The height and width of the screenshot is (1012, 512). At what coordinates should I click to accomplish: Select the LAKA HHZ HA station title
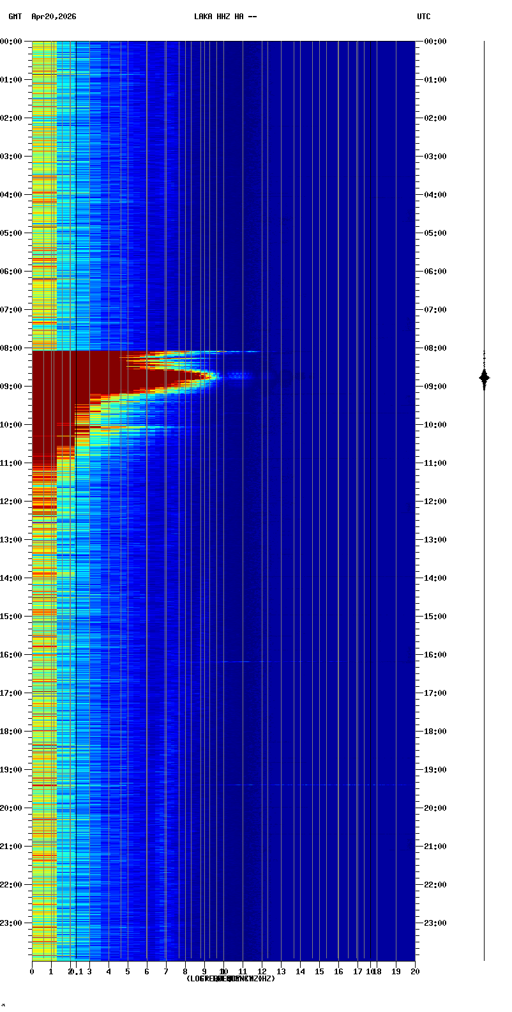tap(225, 17)
